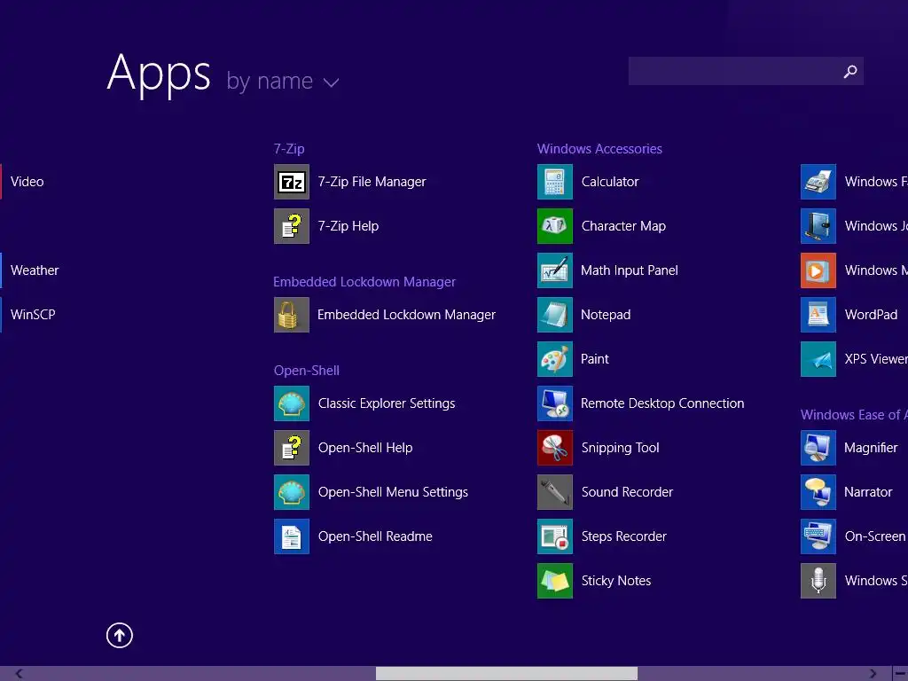Click the search magnifier icon
The image size is (908, 681).
(850, 71)
